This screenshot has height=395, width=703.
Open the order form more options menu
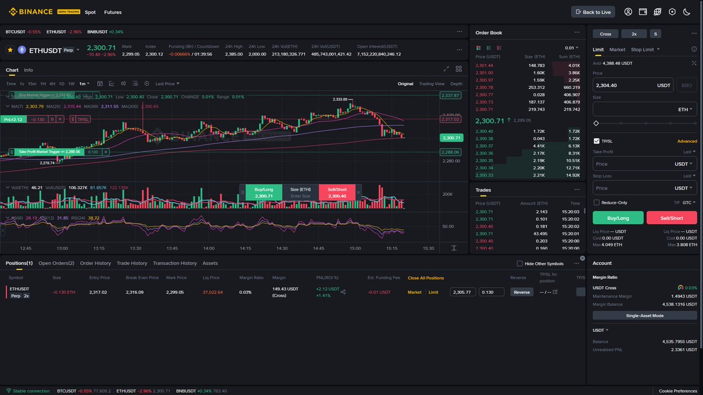click(x=694, y=33)
